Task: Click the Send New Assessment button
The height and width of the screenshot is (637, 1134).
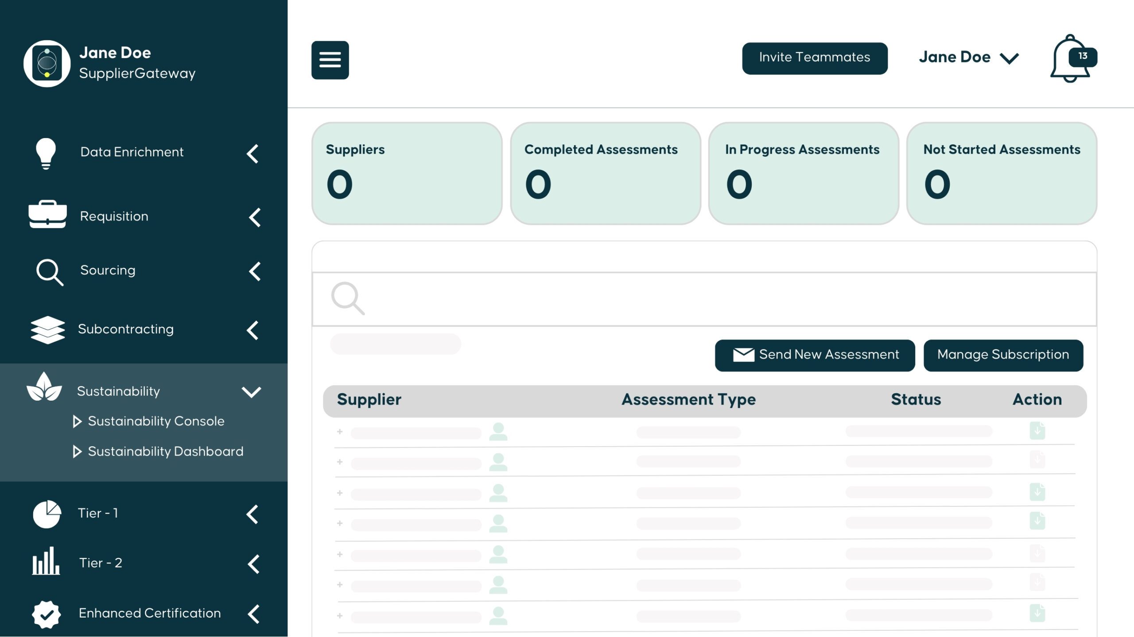Action: click(814, 355)
